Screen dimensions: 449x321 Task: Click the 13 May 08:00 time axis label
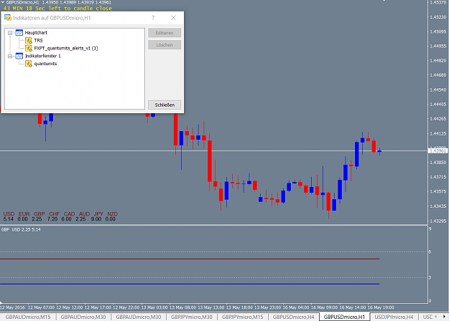pos(182,307)
